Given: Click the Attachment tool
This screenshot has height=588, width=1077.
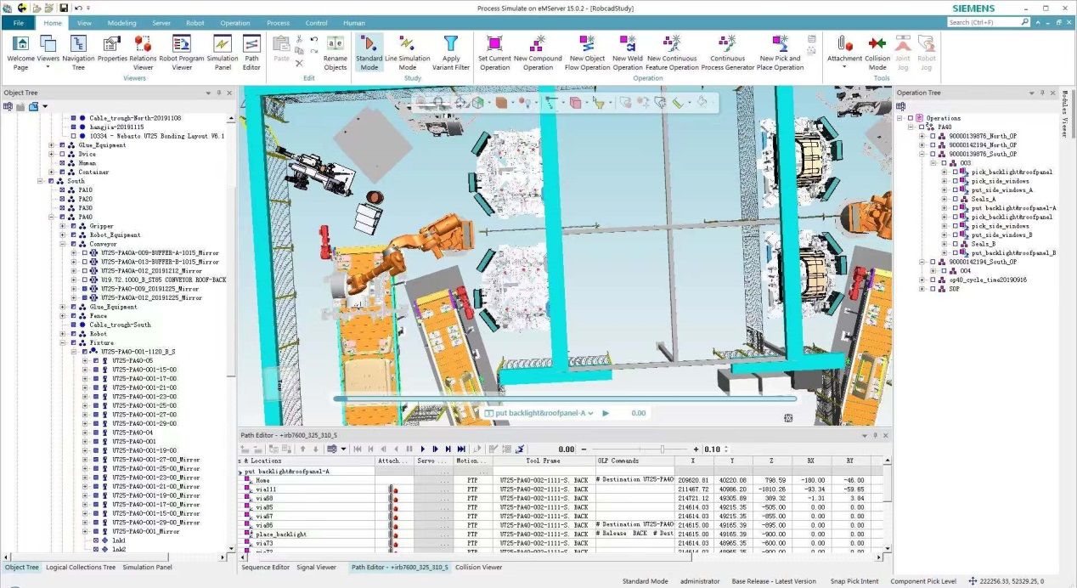Looking at the screenshot, I should [844, 53].
